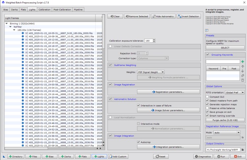Click the Diagnostics gear button
The width and height of the screenshot is (247, 160).
[x=202, y=157]
